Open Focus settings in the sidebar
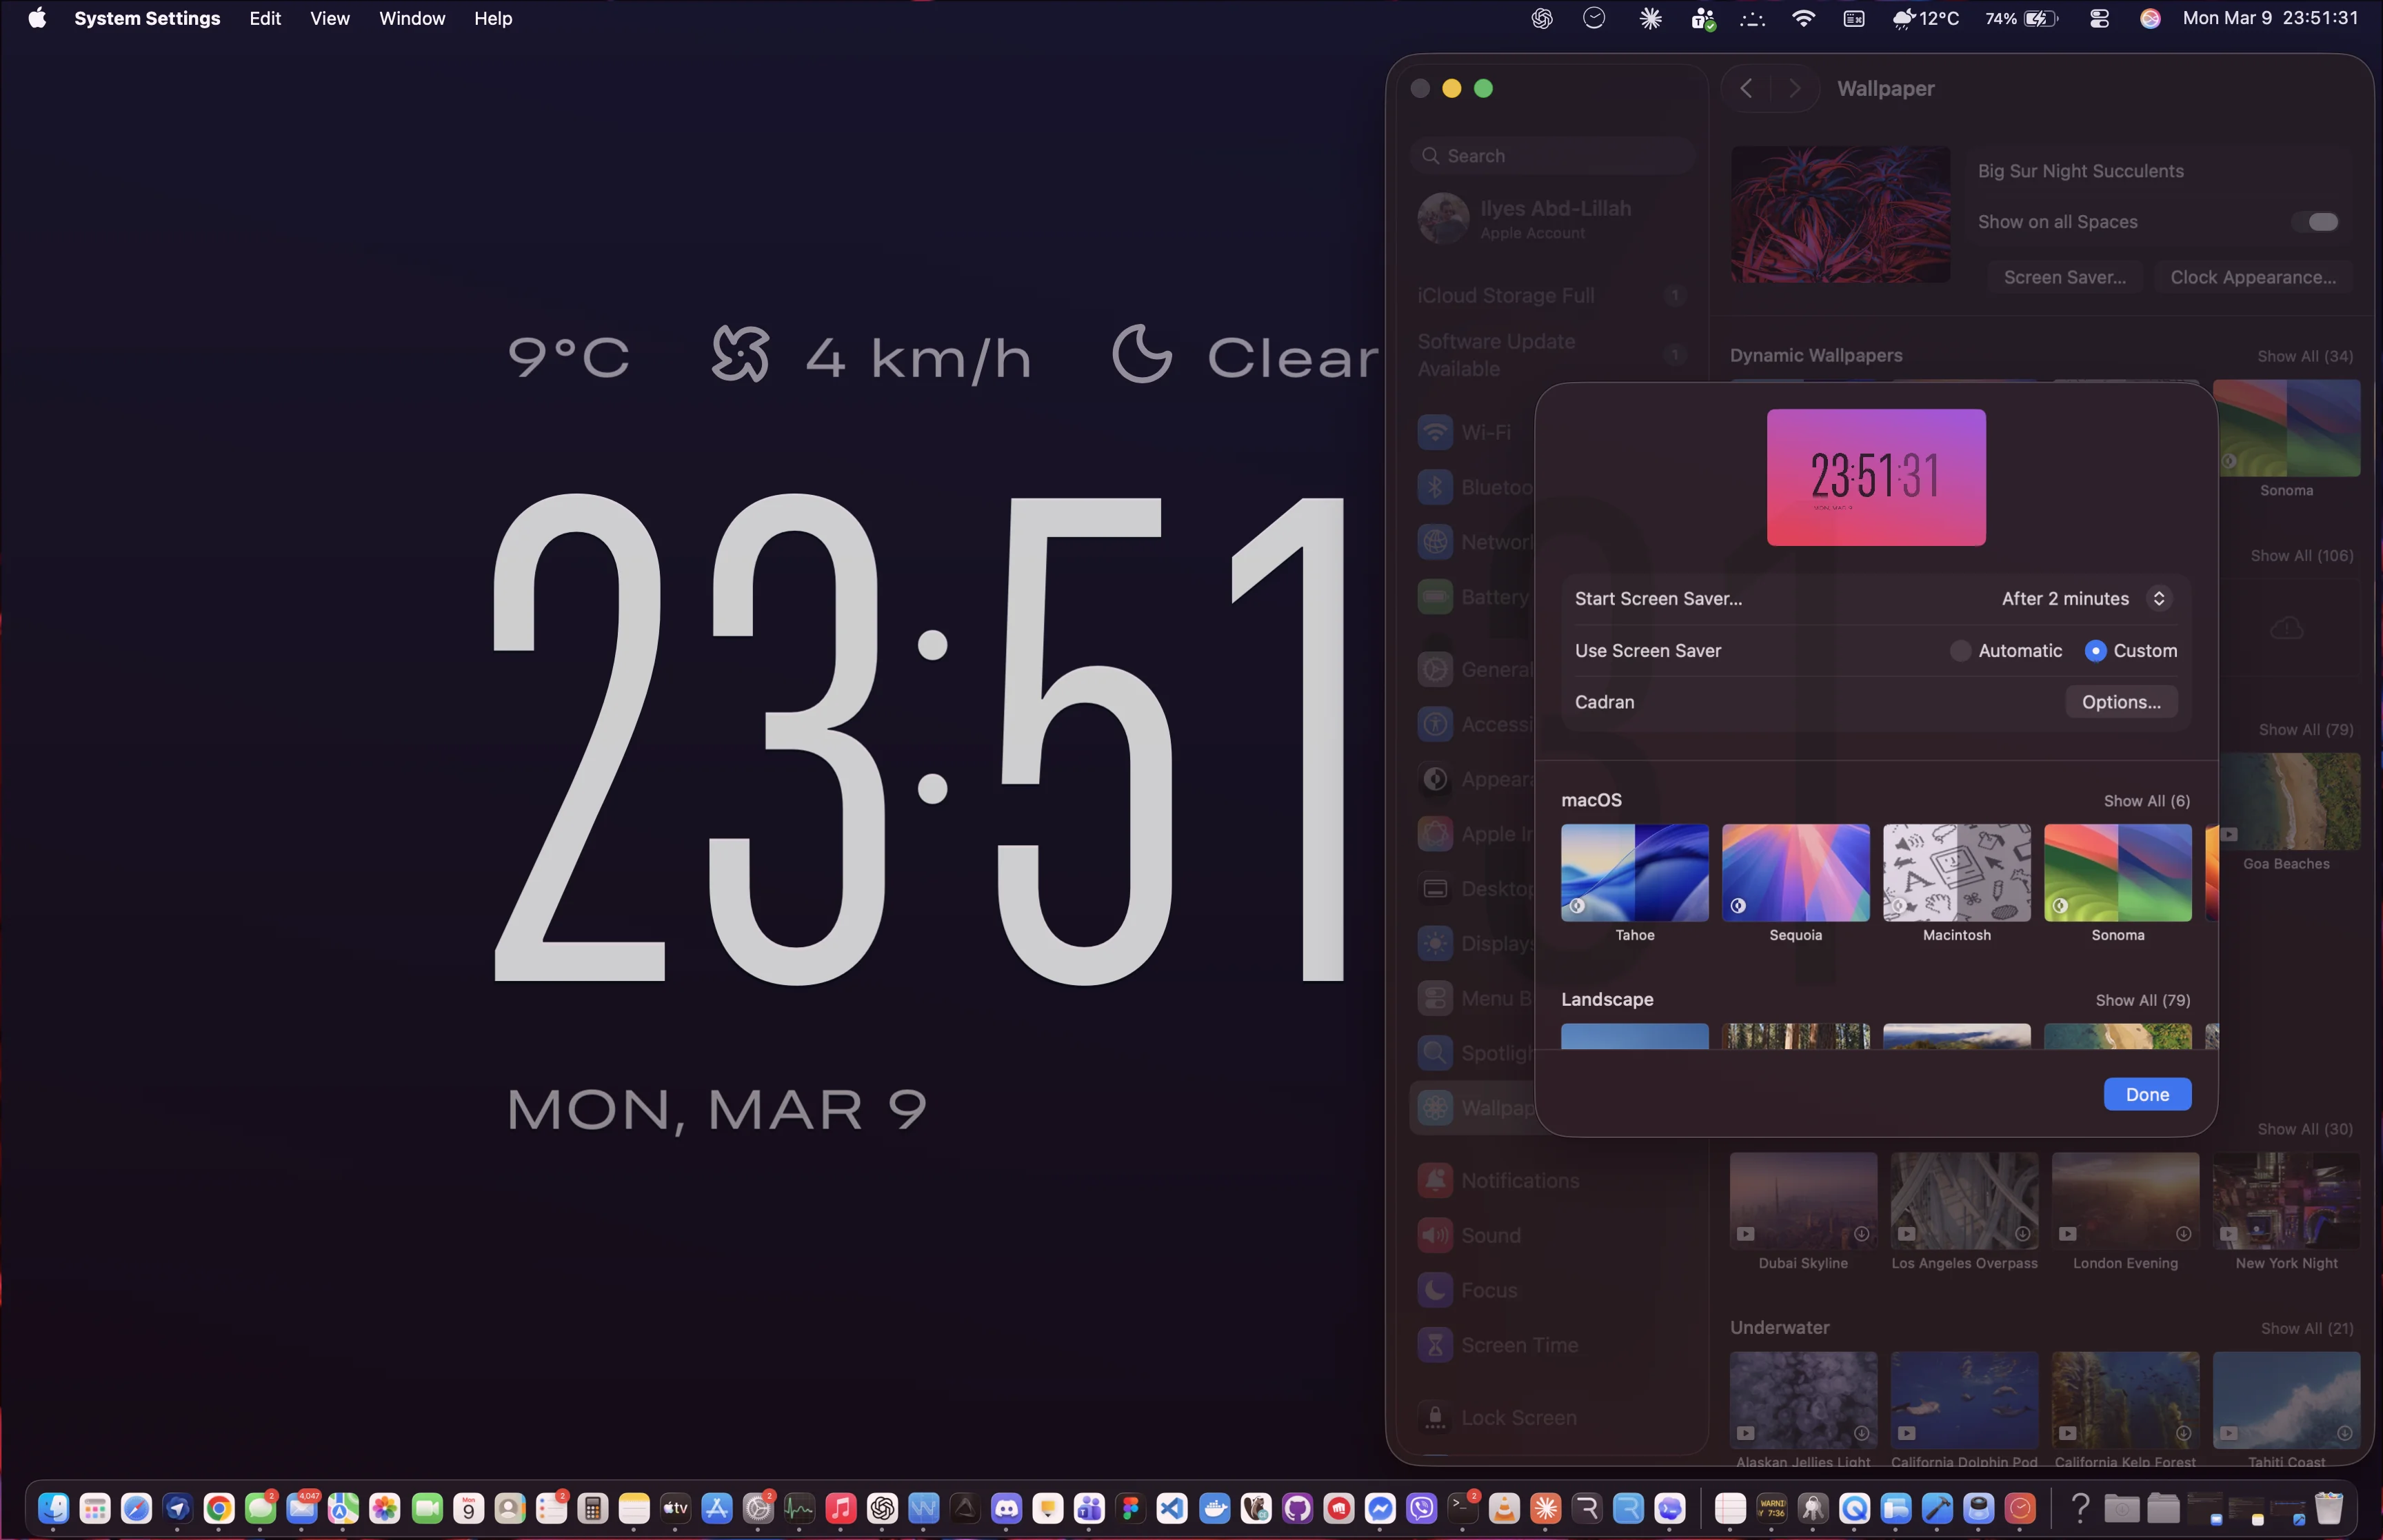2383x1540 pixels. [x=1488, y=1290]
